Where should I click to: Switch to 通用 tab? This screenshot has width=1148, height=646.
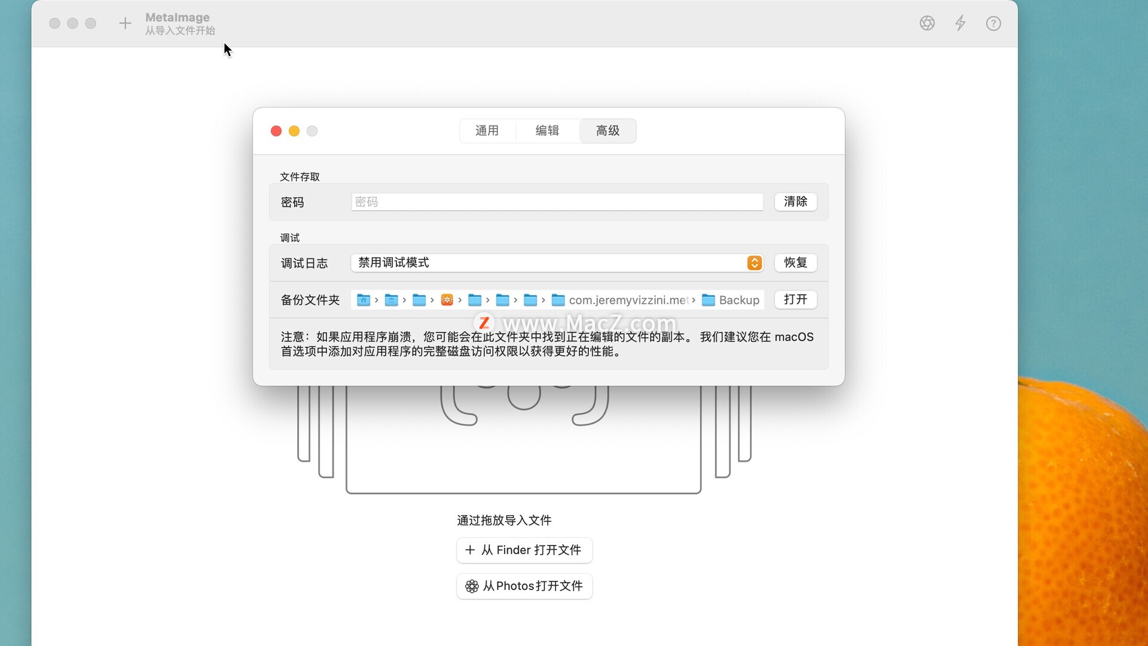point(487,131)
